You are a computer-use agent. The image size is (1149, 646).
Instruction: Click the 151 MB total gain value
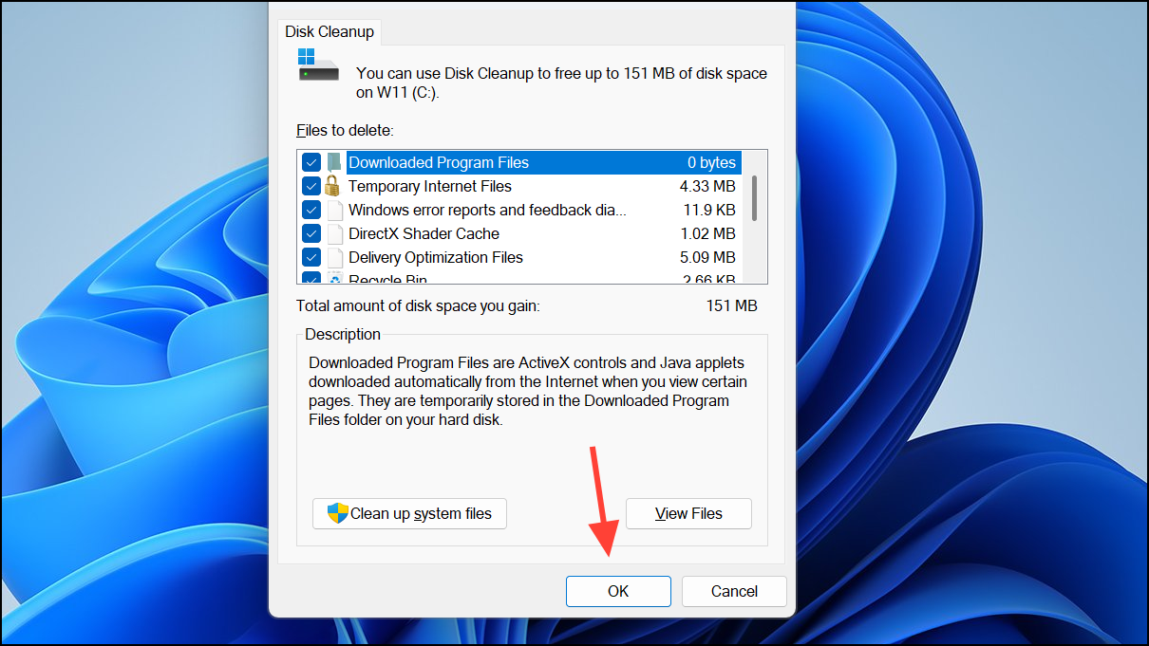point(731,305)
